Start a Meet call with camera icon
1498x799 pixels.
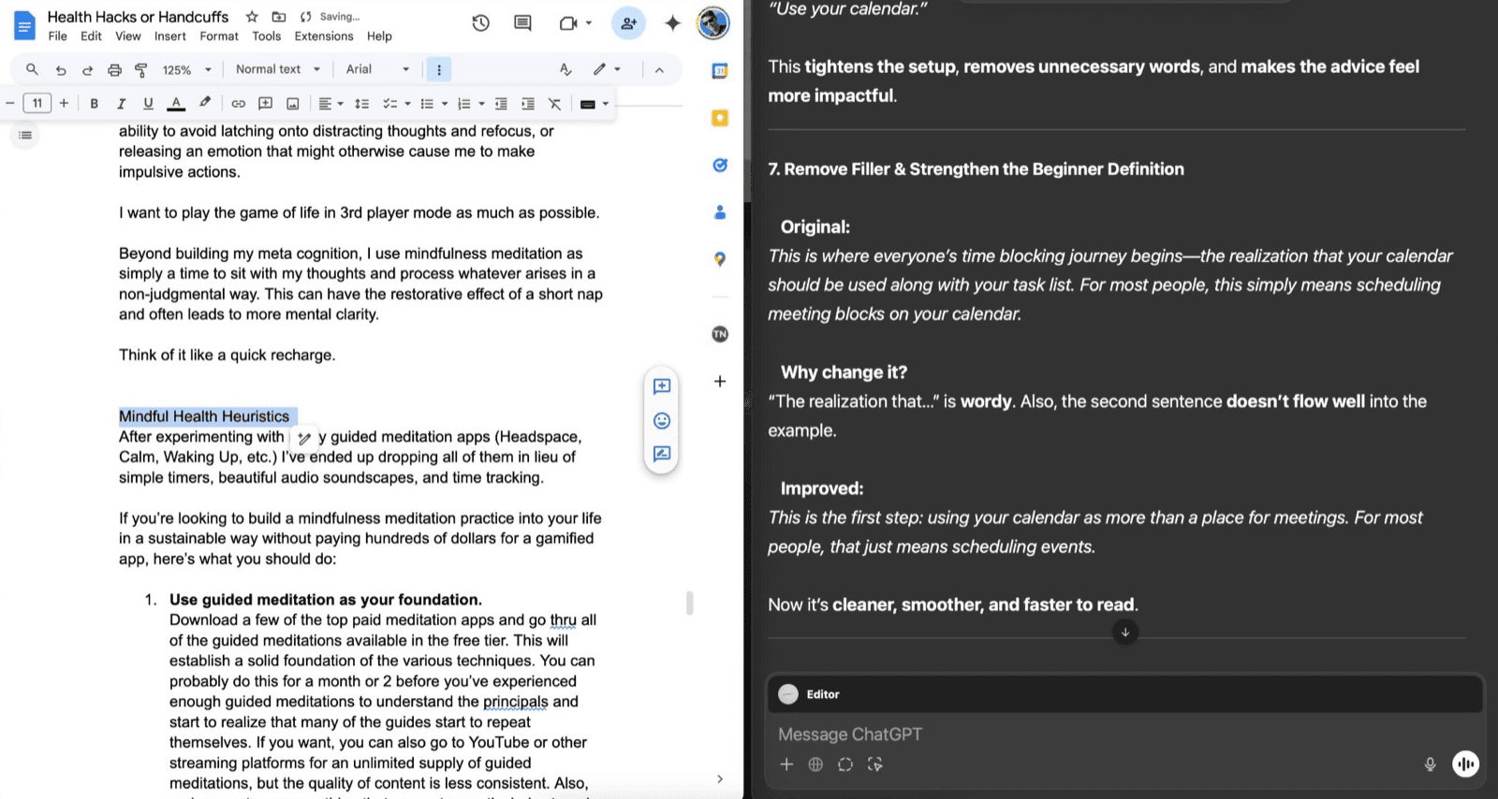coord(568,23)
